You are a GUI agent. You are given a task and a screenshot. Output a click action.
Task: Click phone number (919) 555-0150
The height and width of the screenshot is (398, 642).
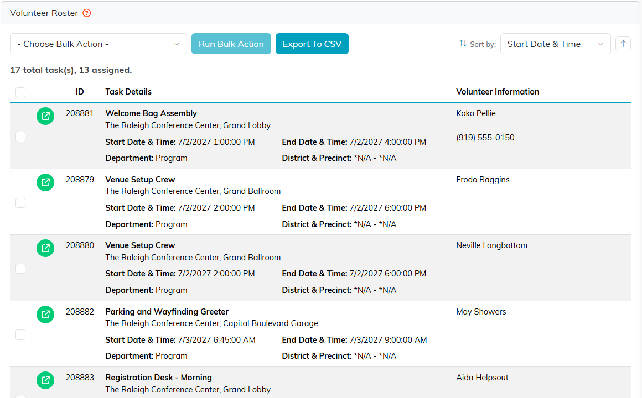click(x=485, y=138)
